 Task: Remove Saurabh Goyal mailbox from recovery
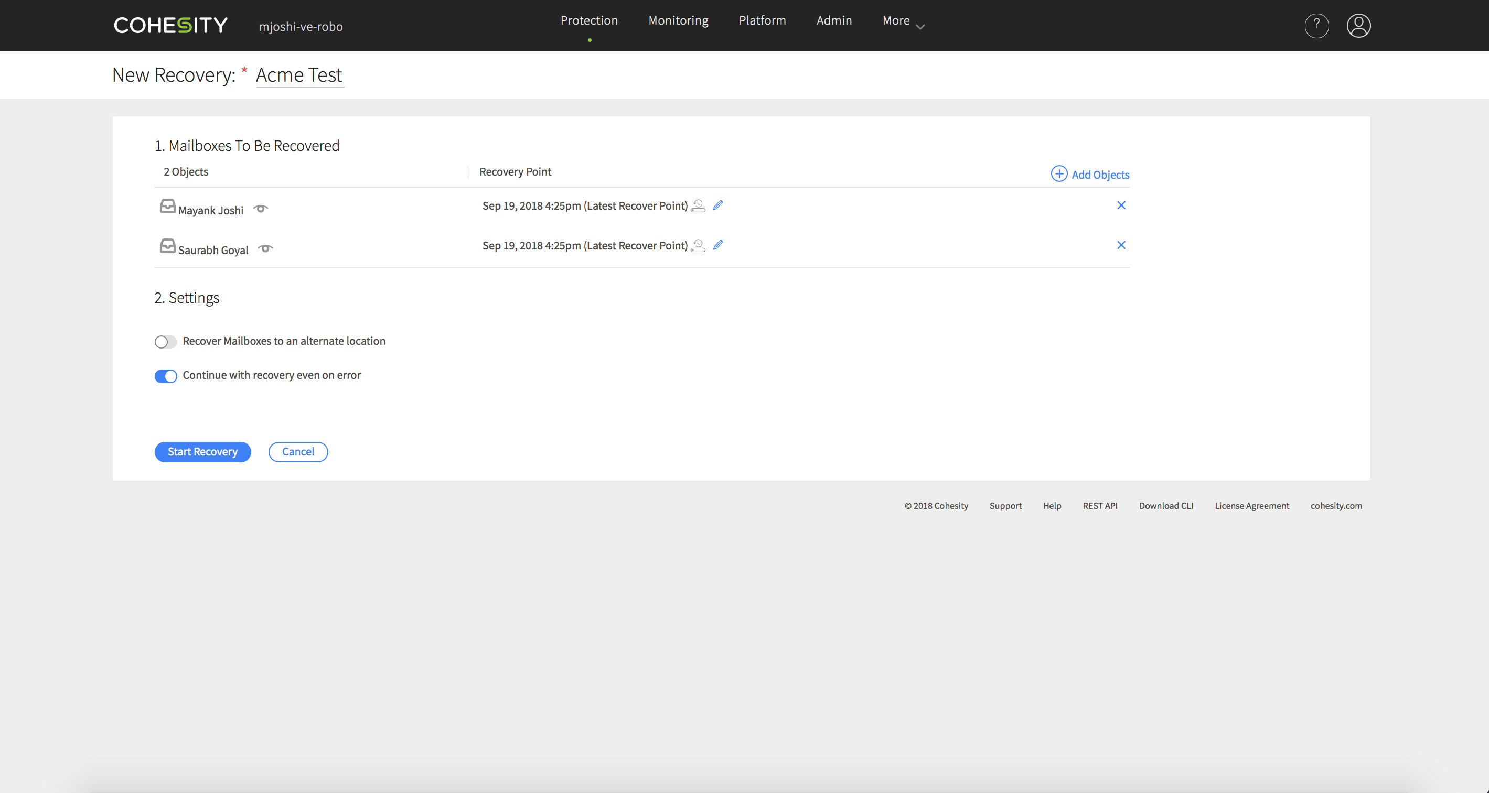1121,245
